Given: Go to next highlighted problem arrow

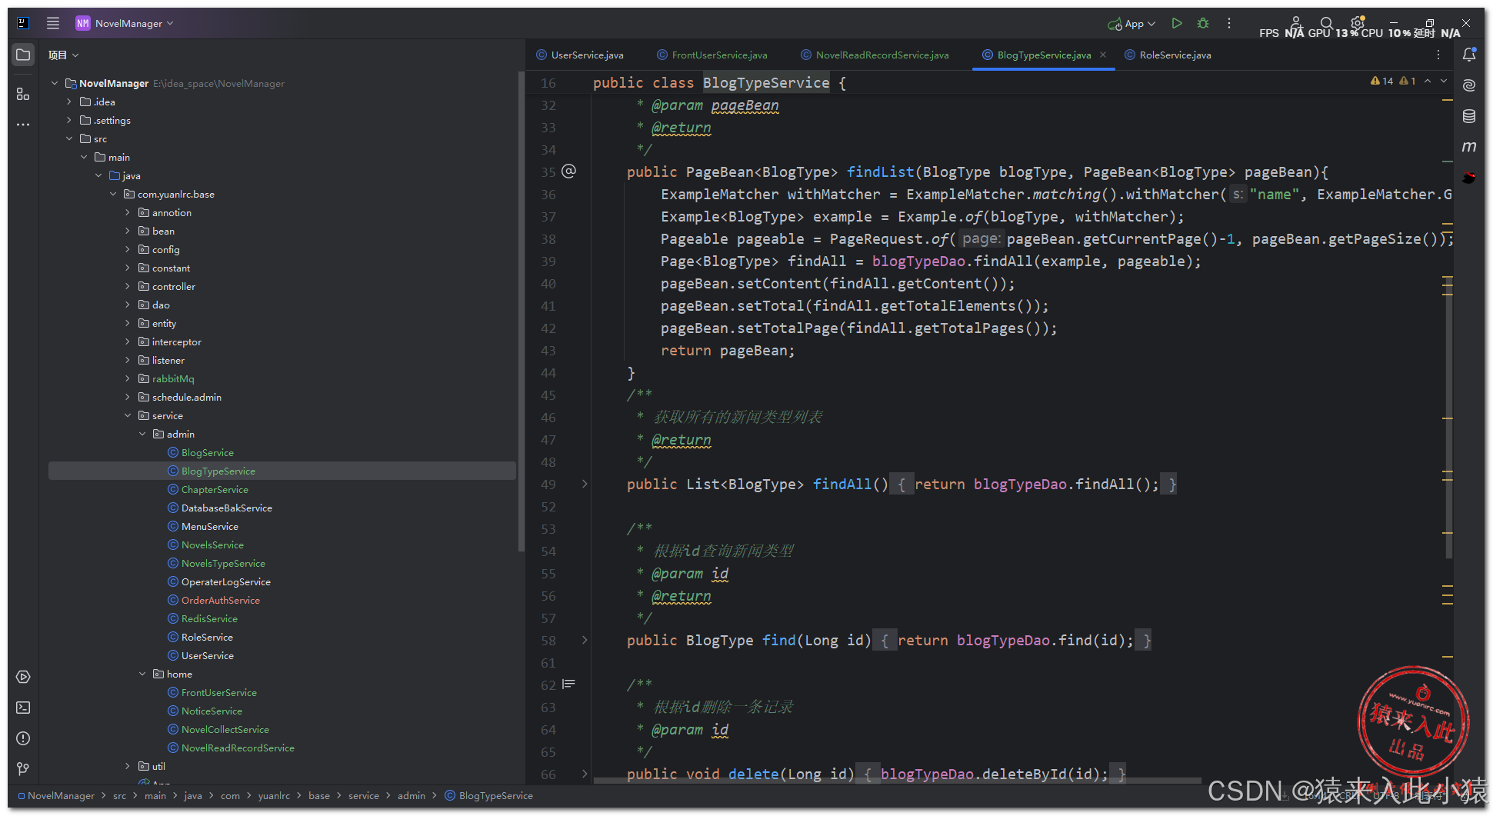Looking at the screenshot, I should point(1444,81).
